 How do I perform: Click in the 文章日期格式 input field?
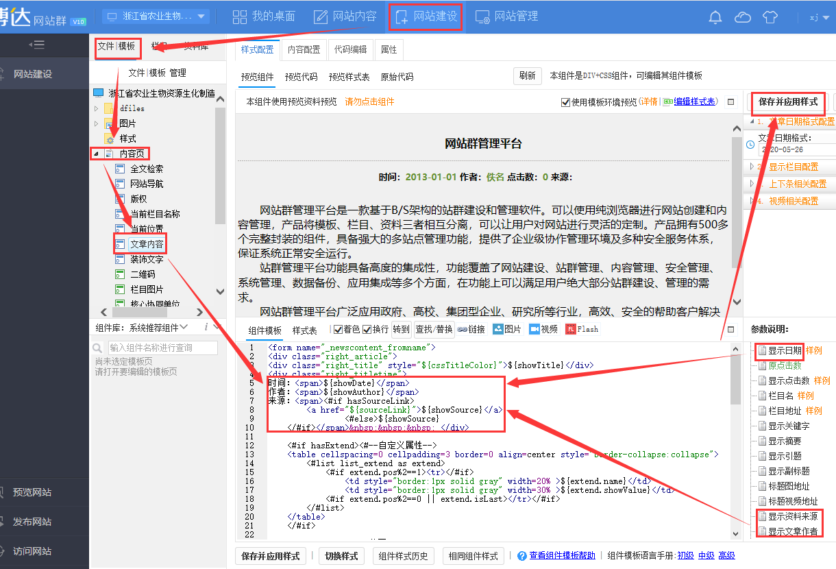(796, 149)
